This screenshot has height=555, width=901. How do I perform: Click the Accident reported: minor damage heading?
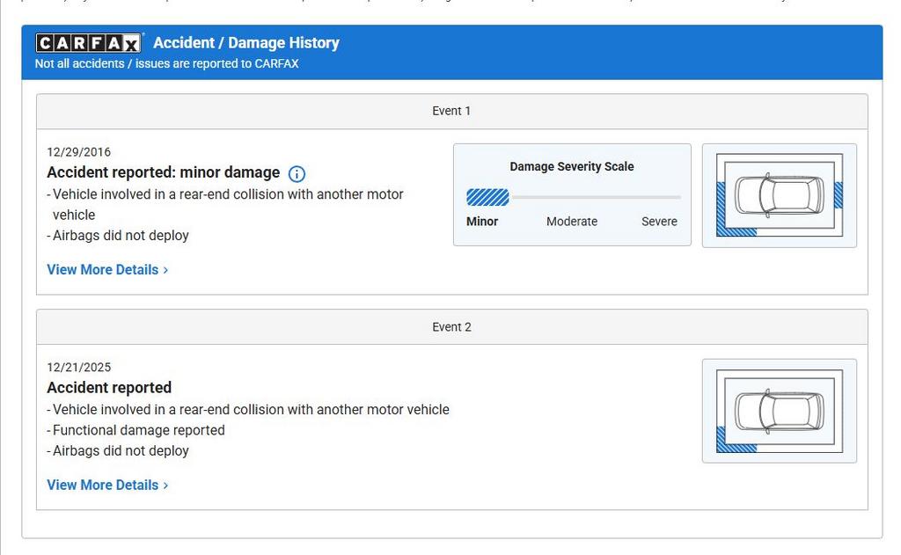pos(163,172)
